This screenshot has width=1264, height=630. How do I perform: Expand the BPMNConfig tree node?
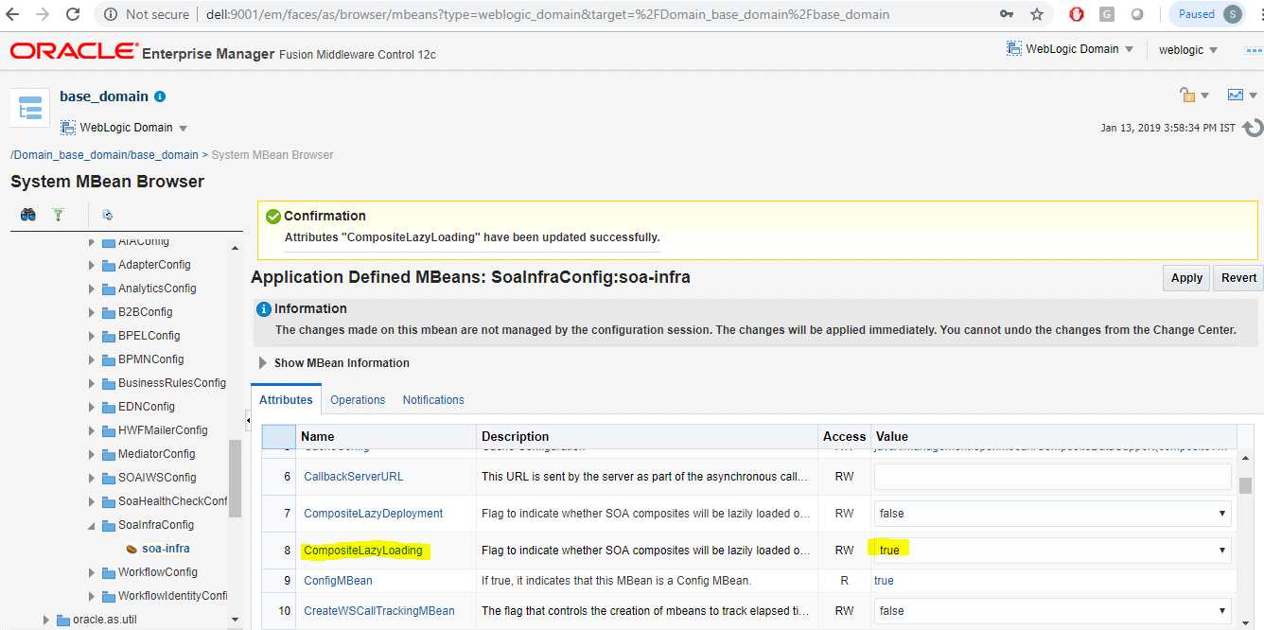(92, 359)
